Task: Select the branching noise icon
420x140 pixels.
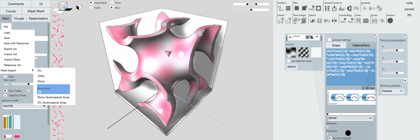Action: (x=358, y=21)
